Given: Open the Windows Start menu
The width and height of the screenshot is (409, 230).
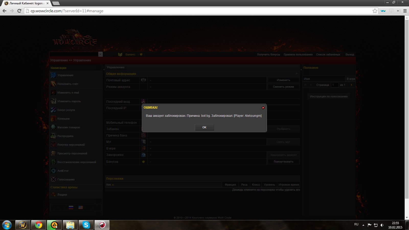Looking at the screenshot, I should [x=7, y=225].
